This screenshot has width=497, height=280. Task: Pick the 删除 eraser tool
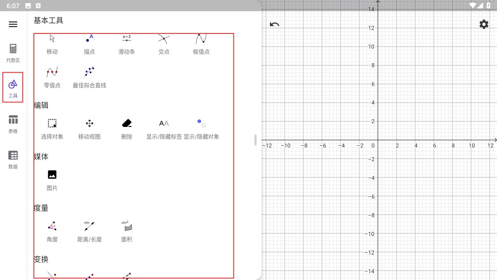tap(127, 128)
